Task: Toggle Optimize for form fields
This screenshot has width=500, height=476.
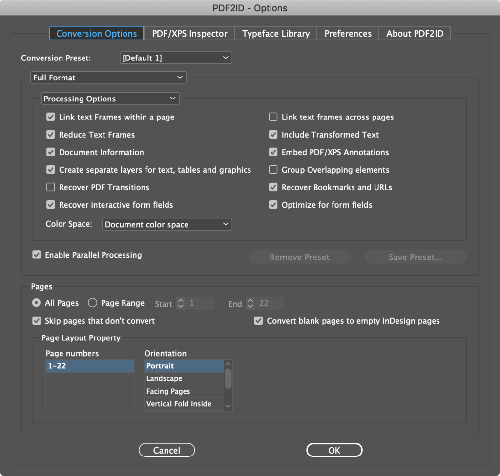Action: point(273,204)
